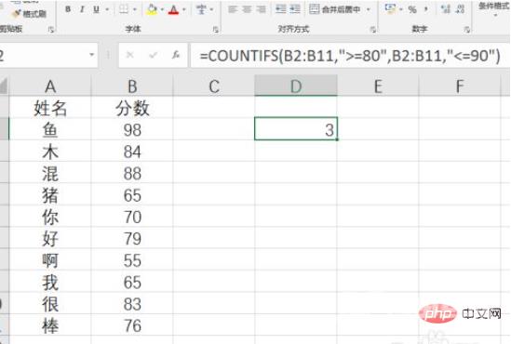
Task: Select column C header
Action: 214,86
